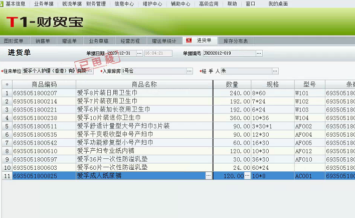Switch to the 销售单 tab

point(43,41)
